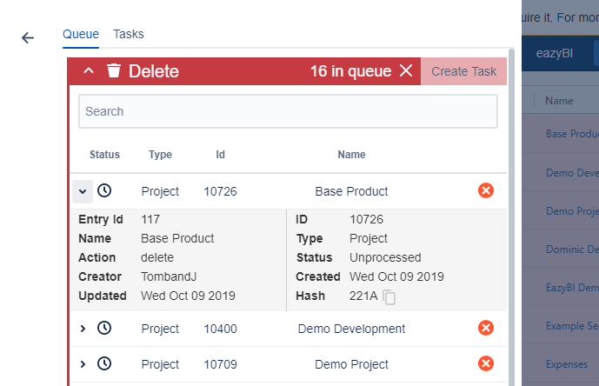This screenshot has height=386, width=599.
Task: Sort by the Name column header
Action: tap(559, 101)
